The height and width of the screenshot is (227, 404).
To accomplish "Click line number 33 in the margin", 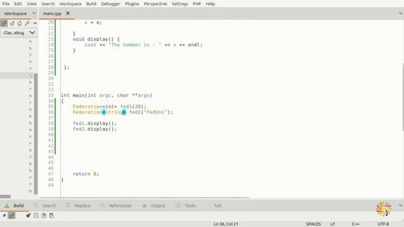I will coord(50,95).
